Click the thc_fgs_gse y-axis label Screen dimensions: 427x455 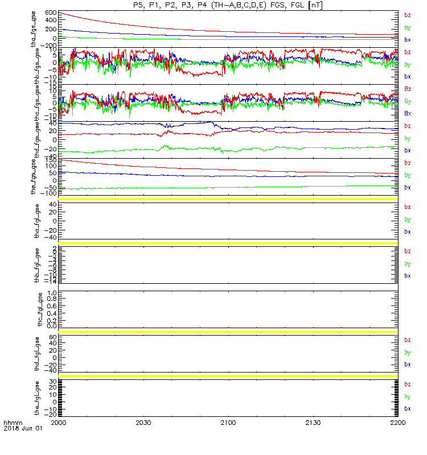pos(37,104)
